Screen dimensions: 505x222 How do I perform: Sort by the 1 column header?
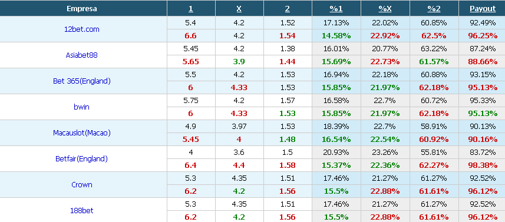[191, 9]
